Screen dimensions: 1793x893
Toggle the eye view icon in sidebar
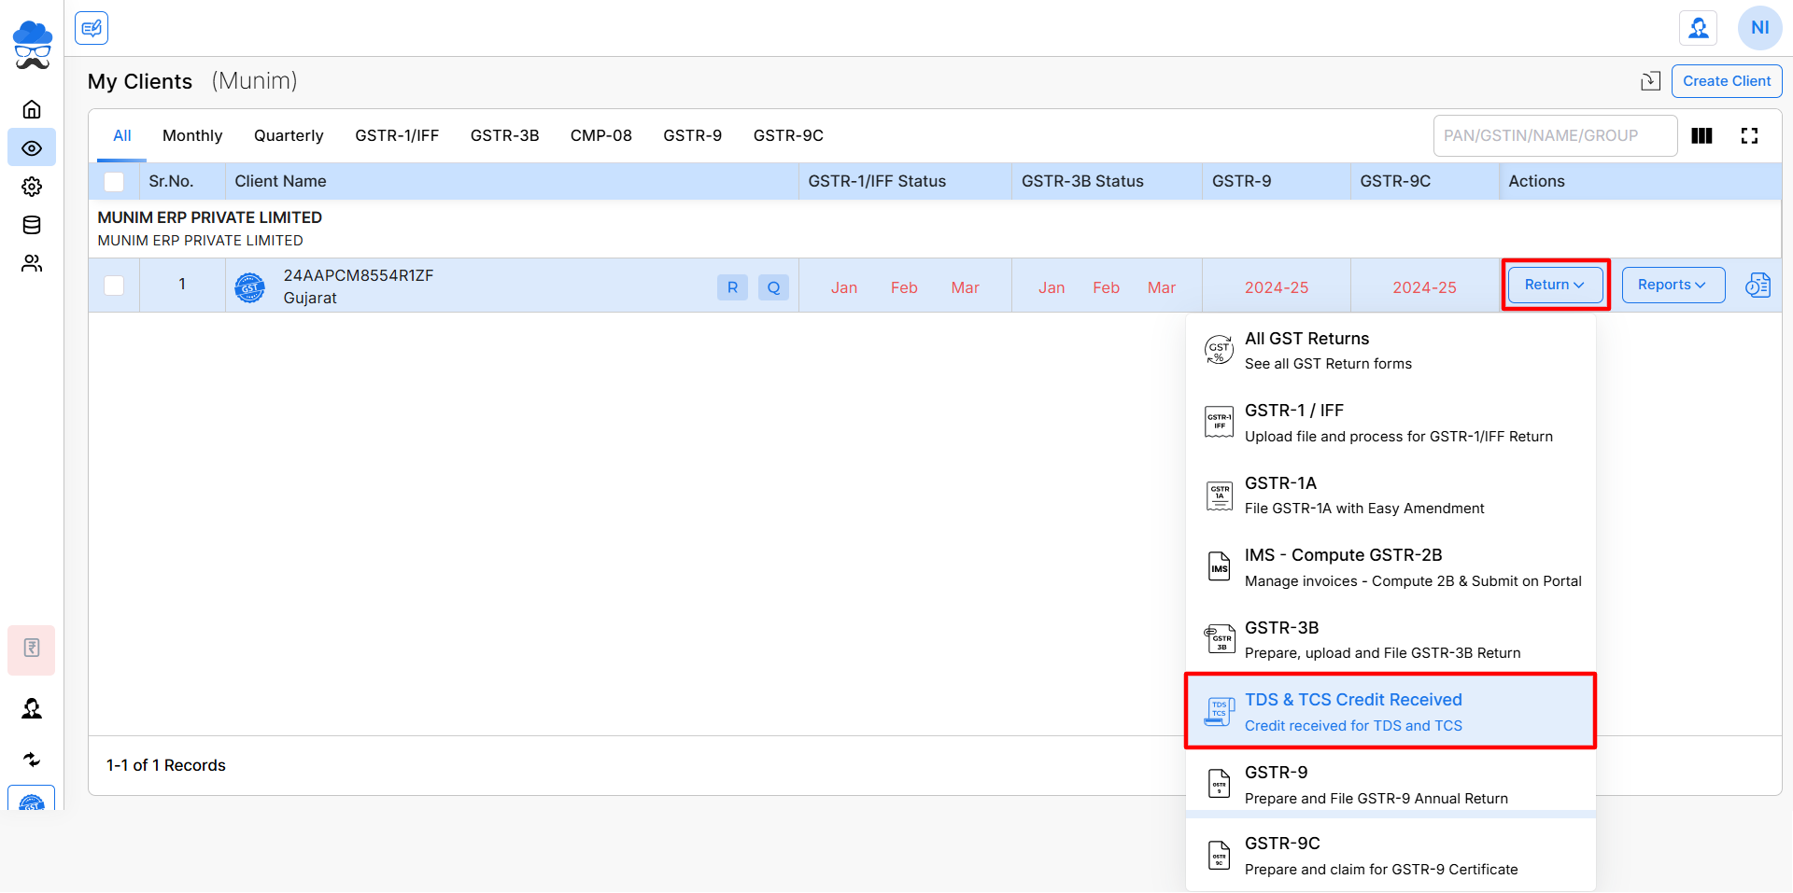tap(32, 148)
